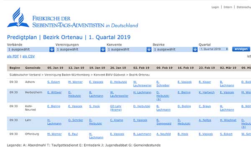Open the Login link
251x167 pixels.
click(x=215, y=7)
